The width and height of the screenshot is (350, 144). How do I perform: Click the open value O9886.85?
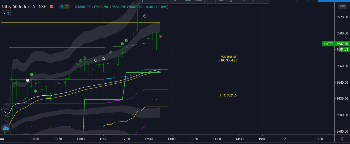[82, 6]
